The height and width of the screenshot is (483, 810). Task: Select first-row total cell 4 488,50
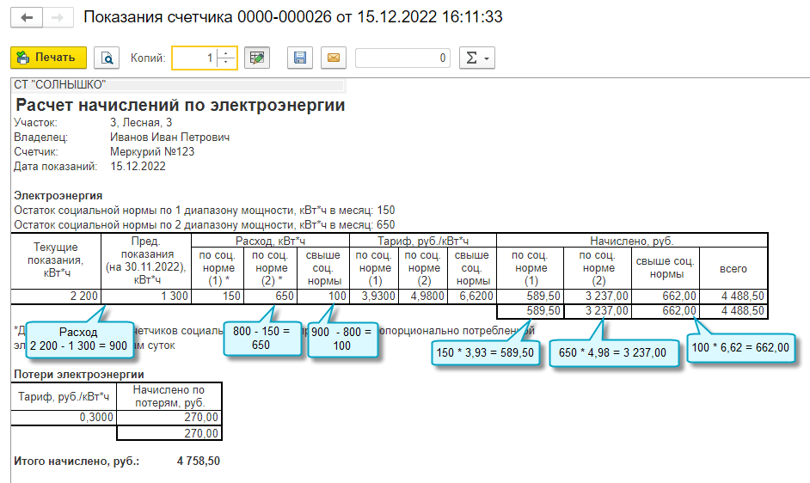[x=733, y=297]
